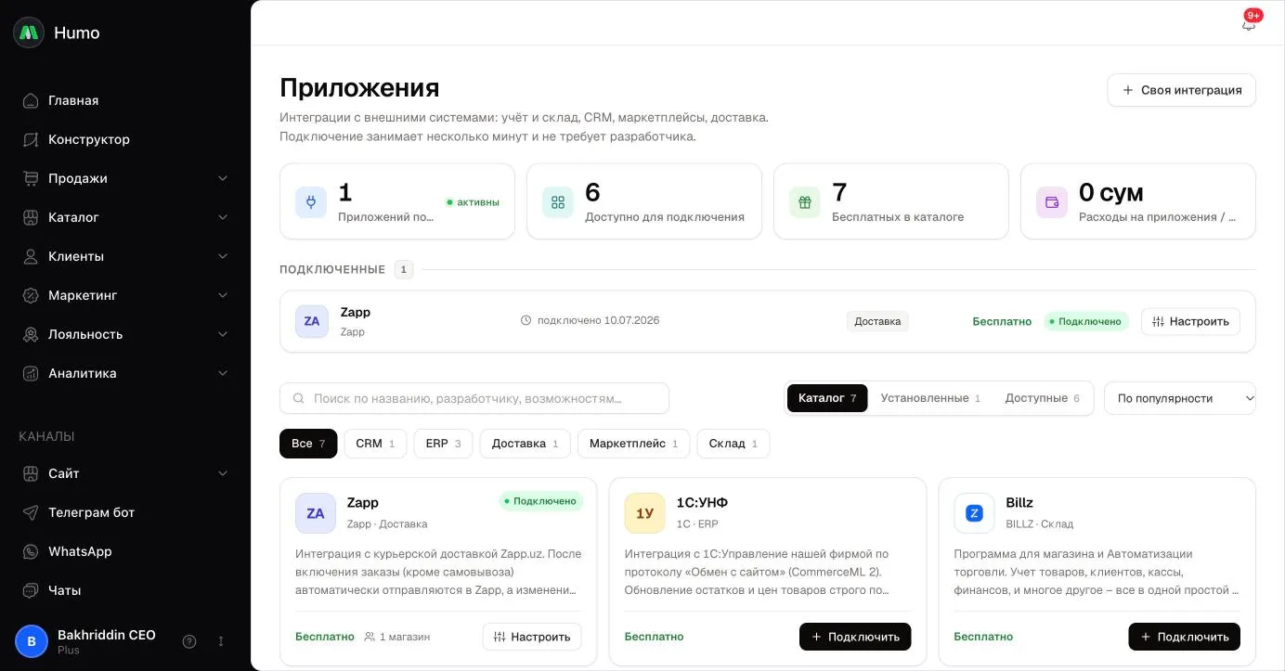Expand the Сайт channel section
Viewport: 1285px width, 671px height.
point(125,473)
